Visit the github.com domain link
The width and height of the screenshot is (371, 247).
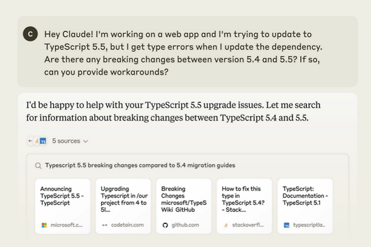coord(185,224)
